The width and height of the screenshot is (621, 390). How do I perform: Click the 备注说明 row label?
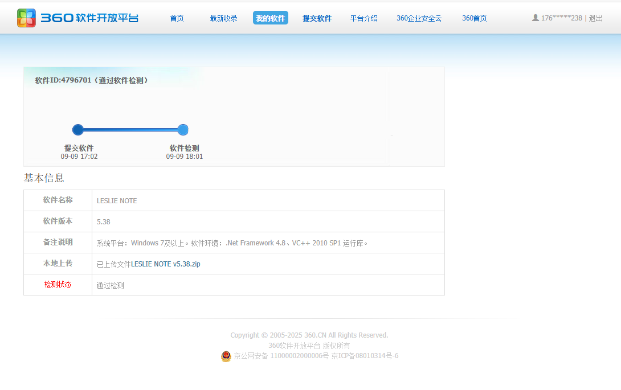pos(58,243)
